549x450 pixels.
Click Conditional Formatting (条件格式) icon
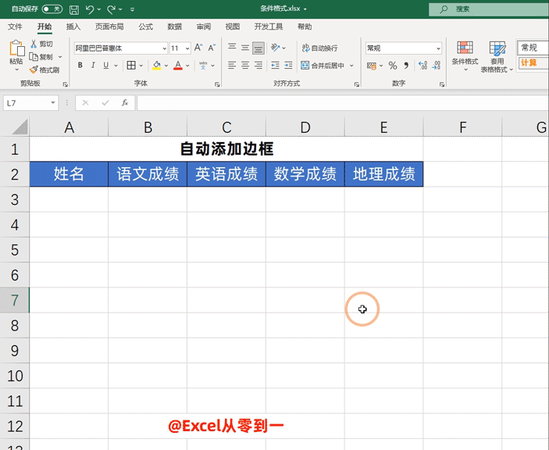point(465,55)
